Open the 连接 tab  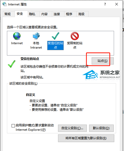click(57, 14)
